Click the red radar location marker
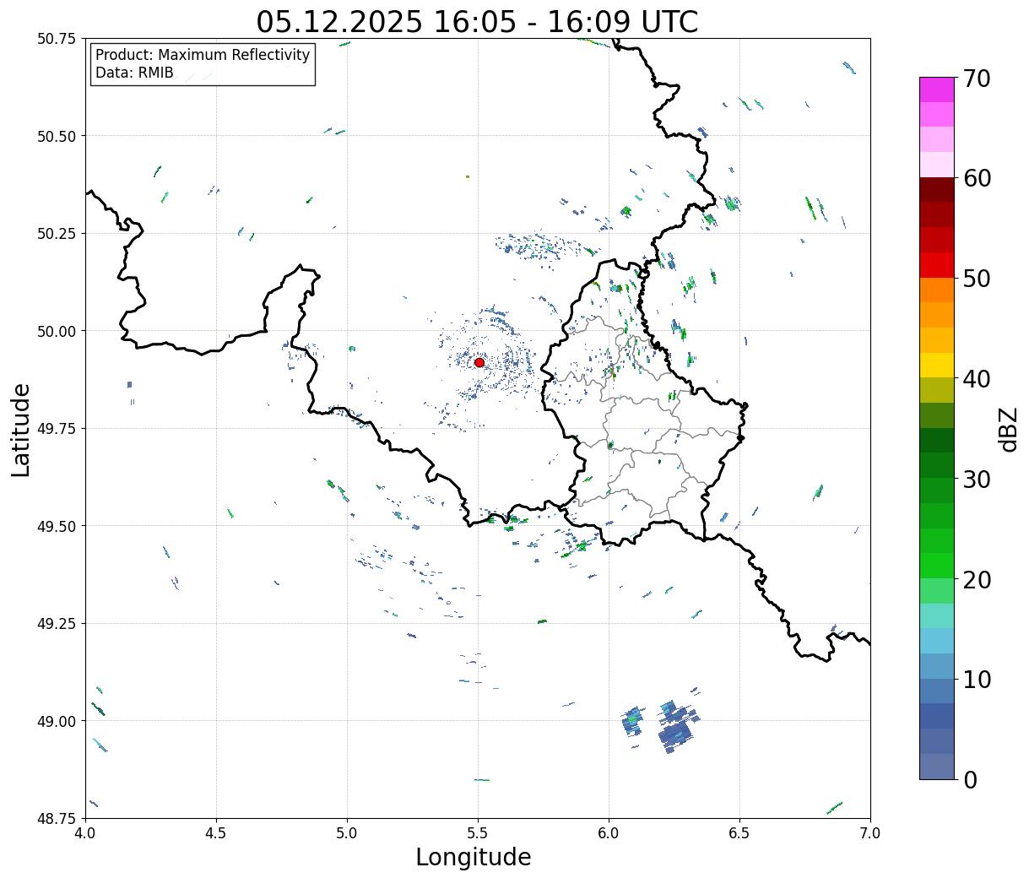 pyautogui.click(x=479, y=362)
